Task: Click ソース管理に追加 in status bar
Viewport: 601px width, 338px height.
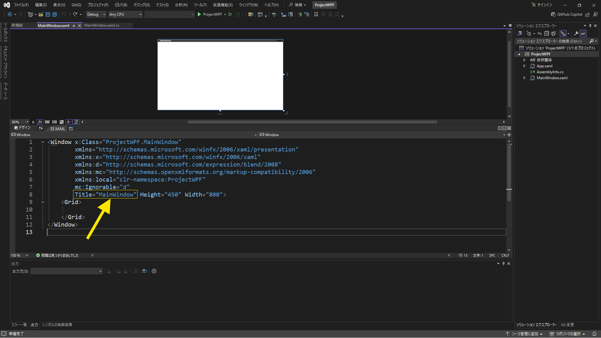Action: [525, 334]
